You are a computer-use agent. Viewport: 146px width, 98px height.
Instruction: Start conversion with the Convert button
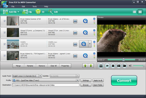(124, 80)
